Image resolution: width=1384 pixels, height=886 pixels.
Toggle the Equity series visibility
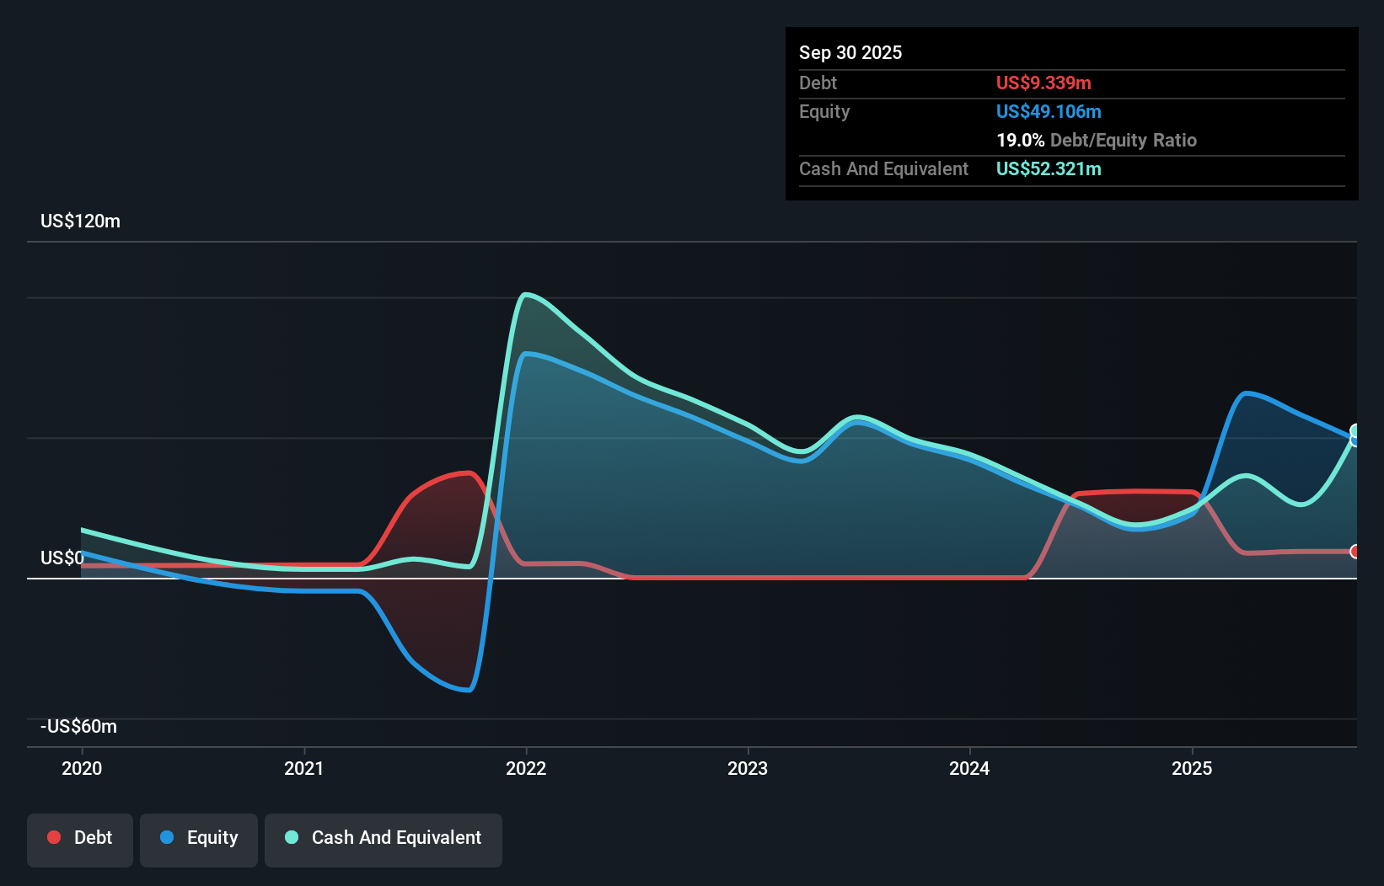point(199,838)
